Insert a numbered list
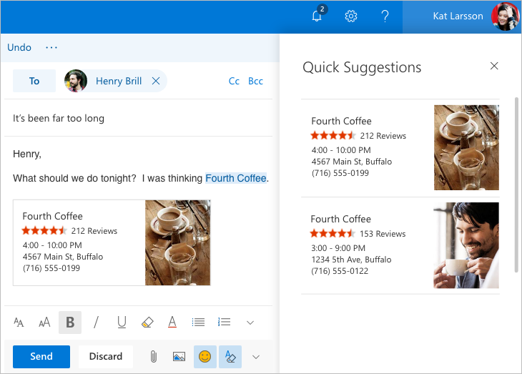 coord(225,323)
